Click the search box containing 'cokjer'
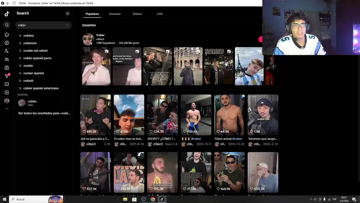This screenshot has width=360, height=203. click(43, 25)
